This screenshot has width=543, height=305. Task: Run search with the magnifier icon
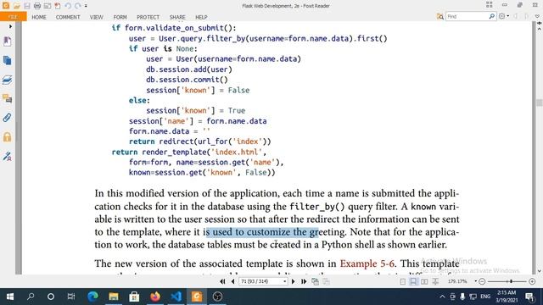tap(492, 16)
